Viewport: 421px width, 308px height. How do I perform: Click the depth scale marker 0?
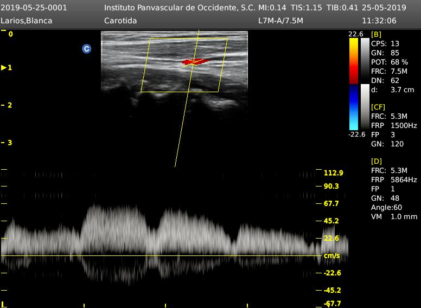(10, 34)
